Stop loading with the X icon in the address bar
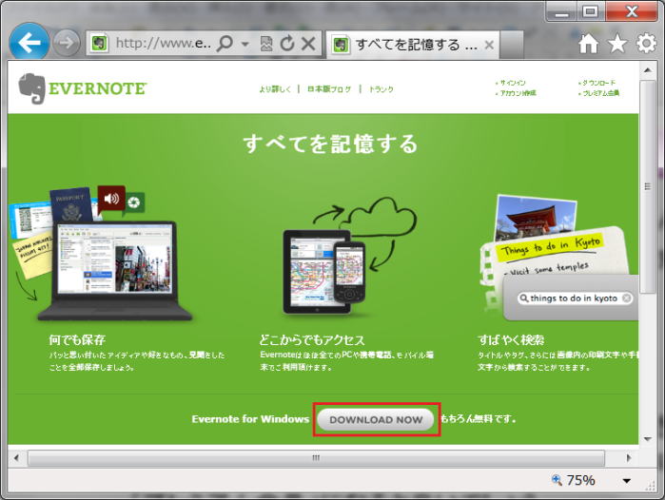This screenshot has height=500, width=665. tap(308, 43)
